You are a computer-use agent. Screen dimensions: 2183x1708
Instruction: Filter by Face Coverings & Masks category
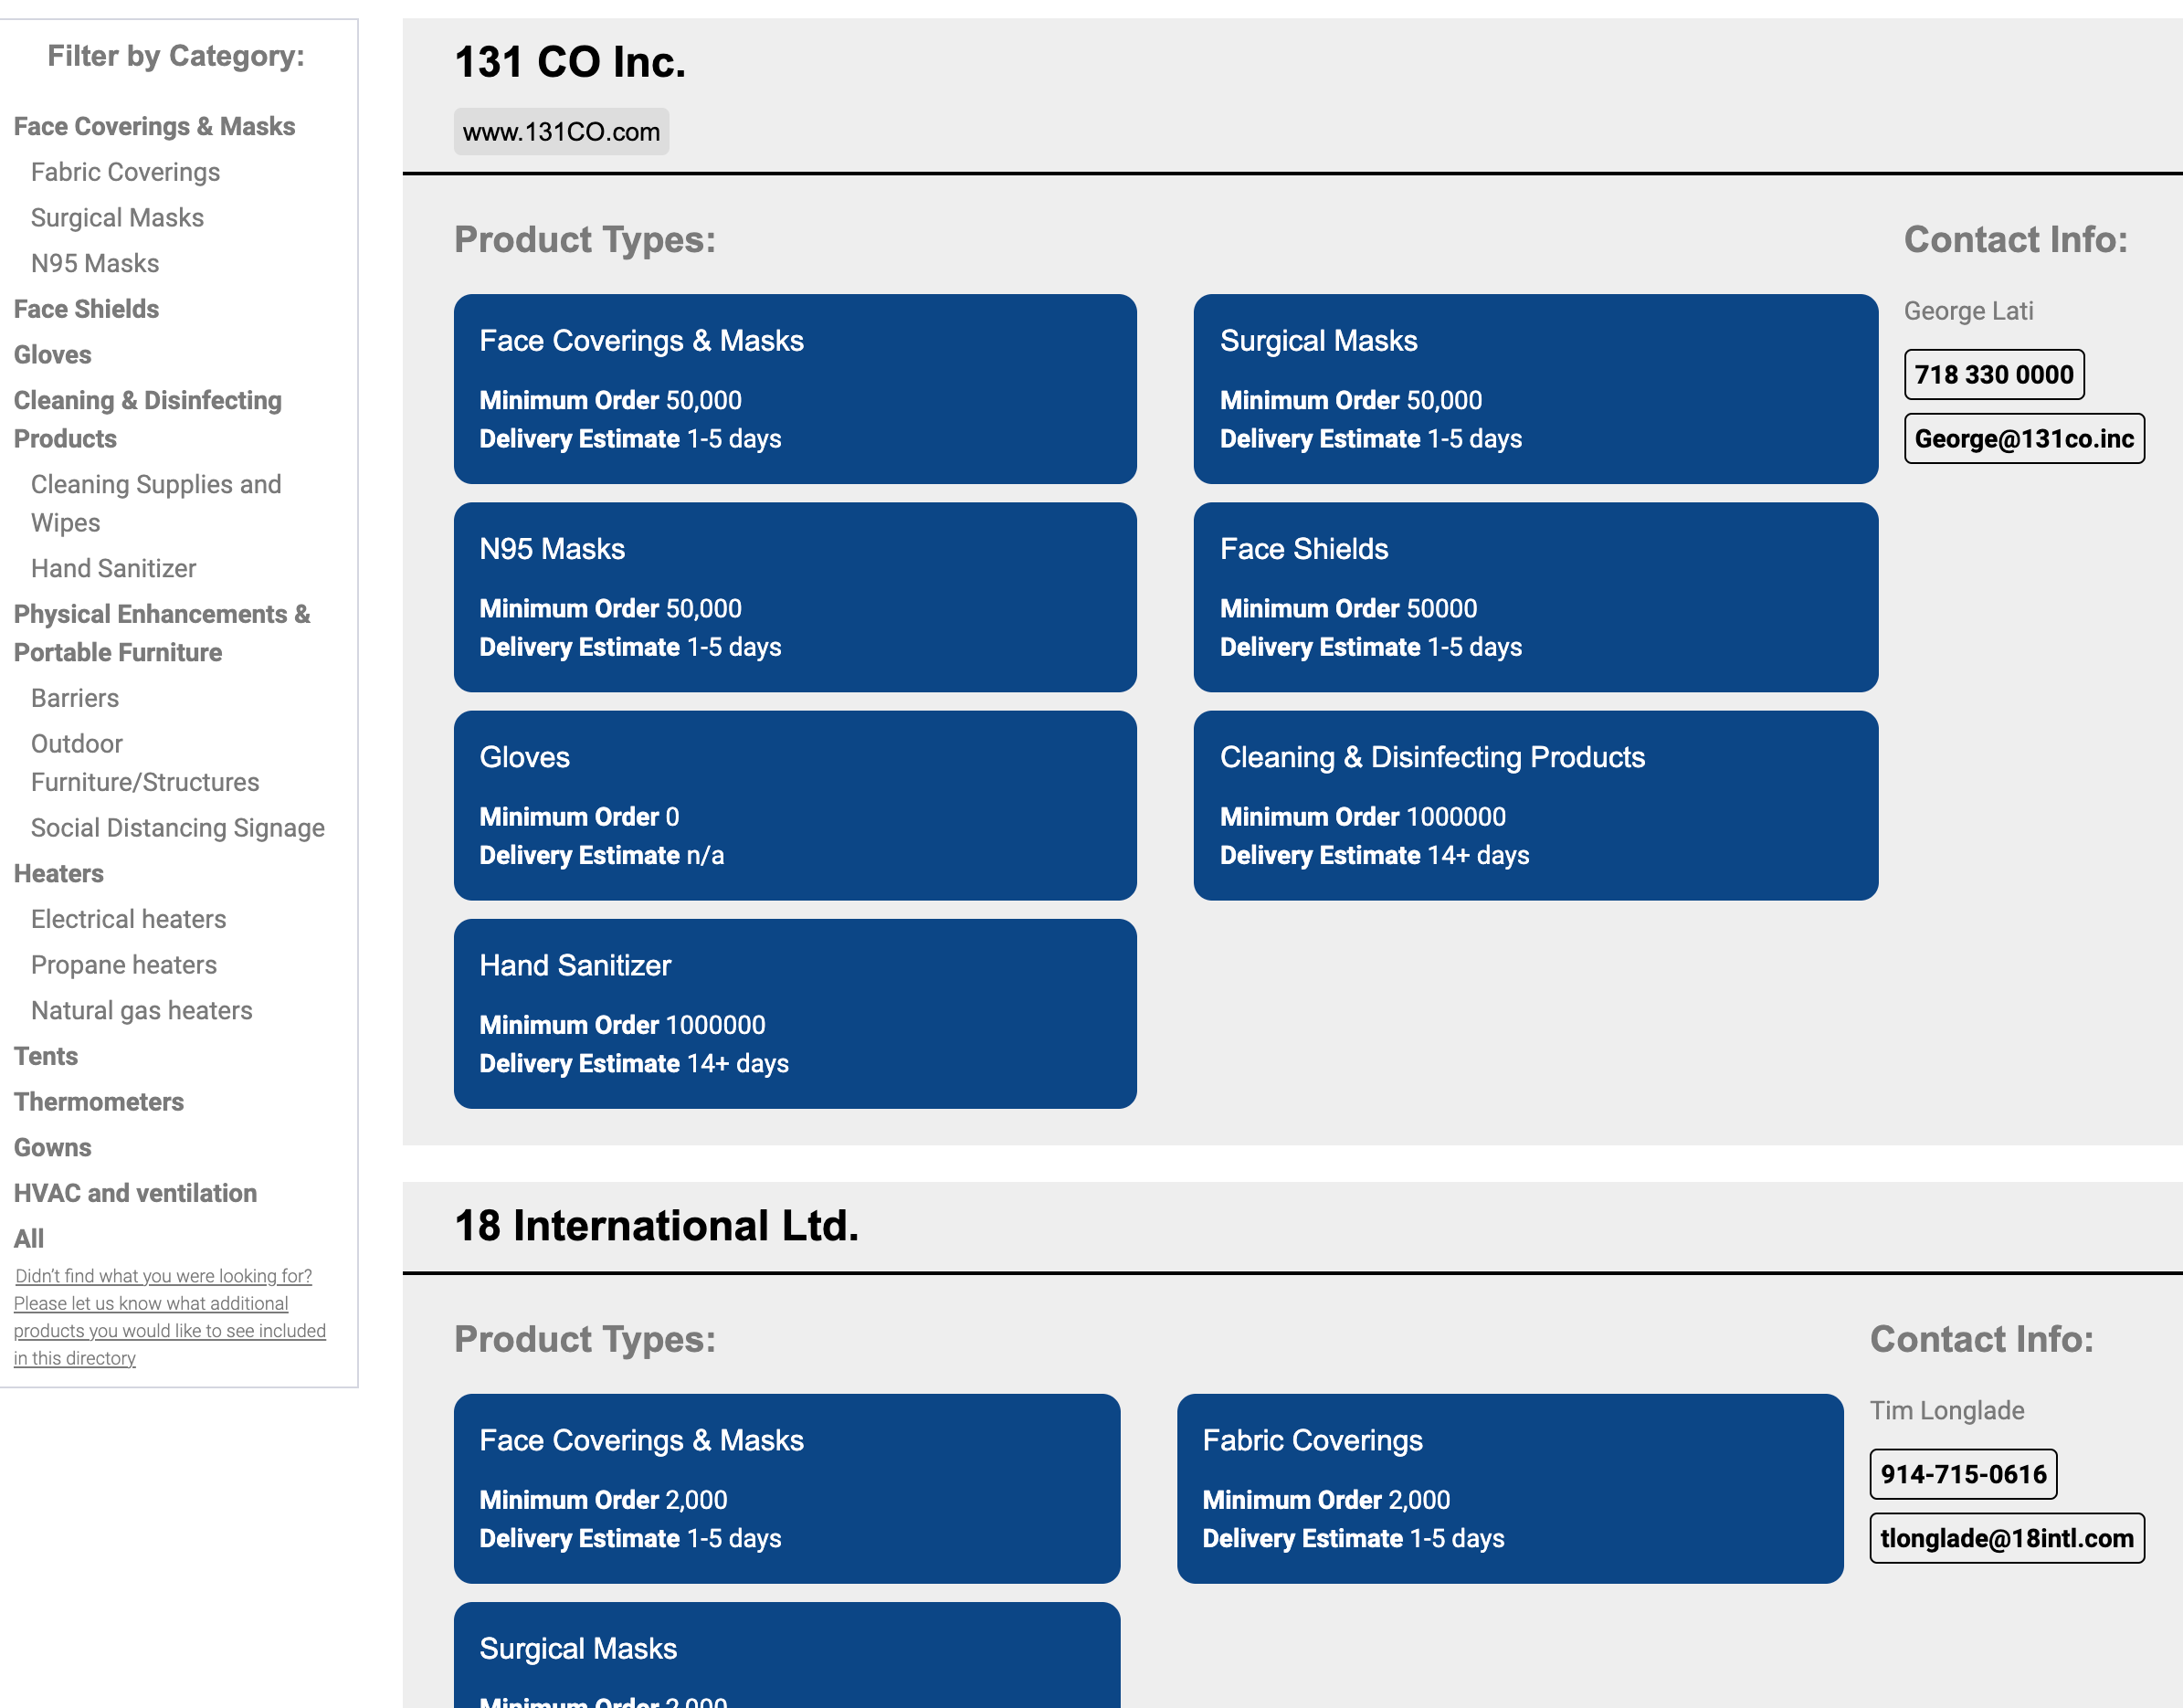click(x=154, y=127)
